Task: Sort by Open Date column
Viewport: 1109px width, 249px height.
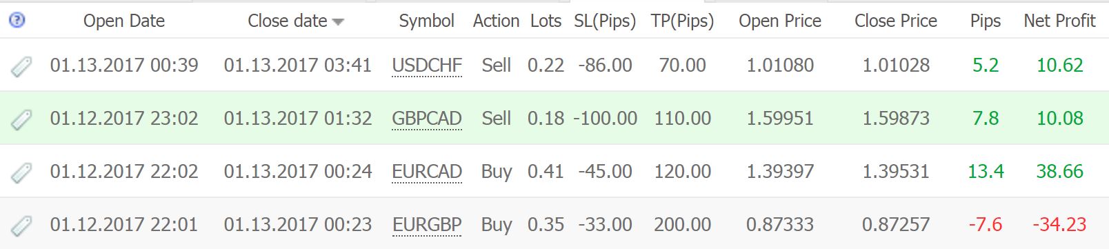Action: pos(124,21)
